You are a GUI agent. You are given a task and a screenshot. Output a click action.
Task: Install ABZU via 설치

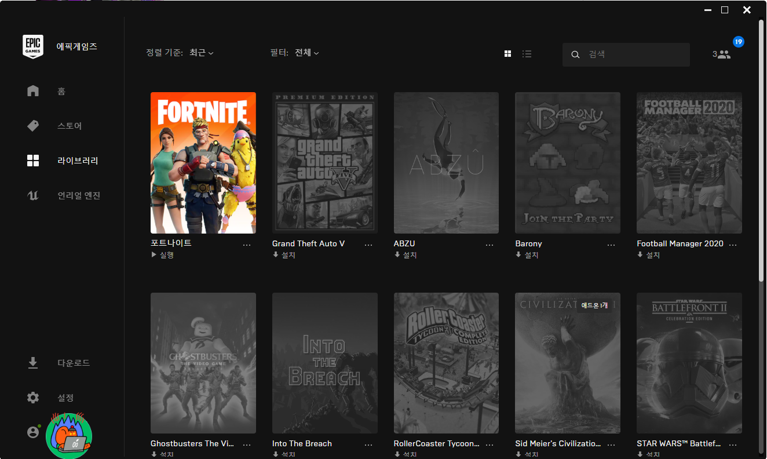click(x=406, y=255)
